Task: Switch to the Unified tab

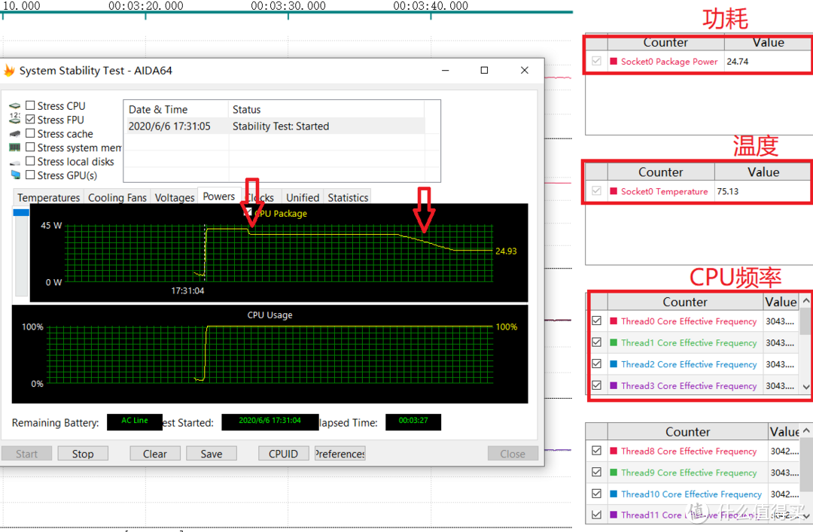Action: coord(303,198)
